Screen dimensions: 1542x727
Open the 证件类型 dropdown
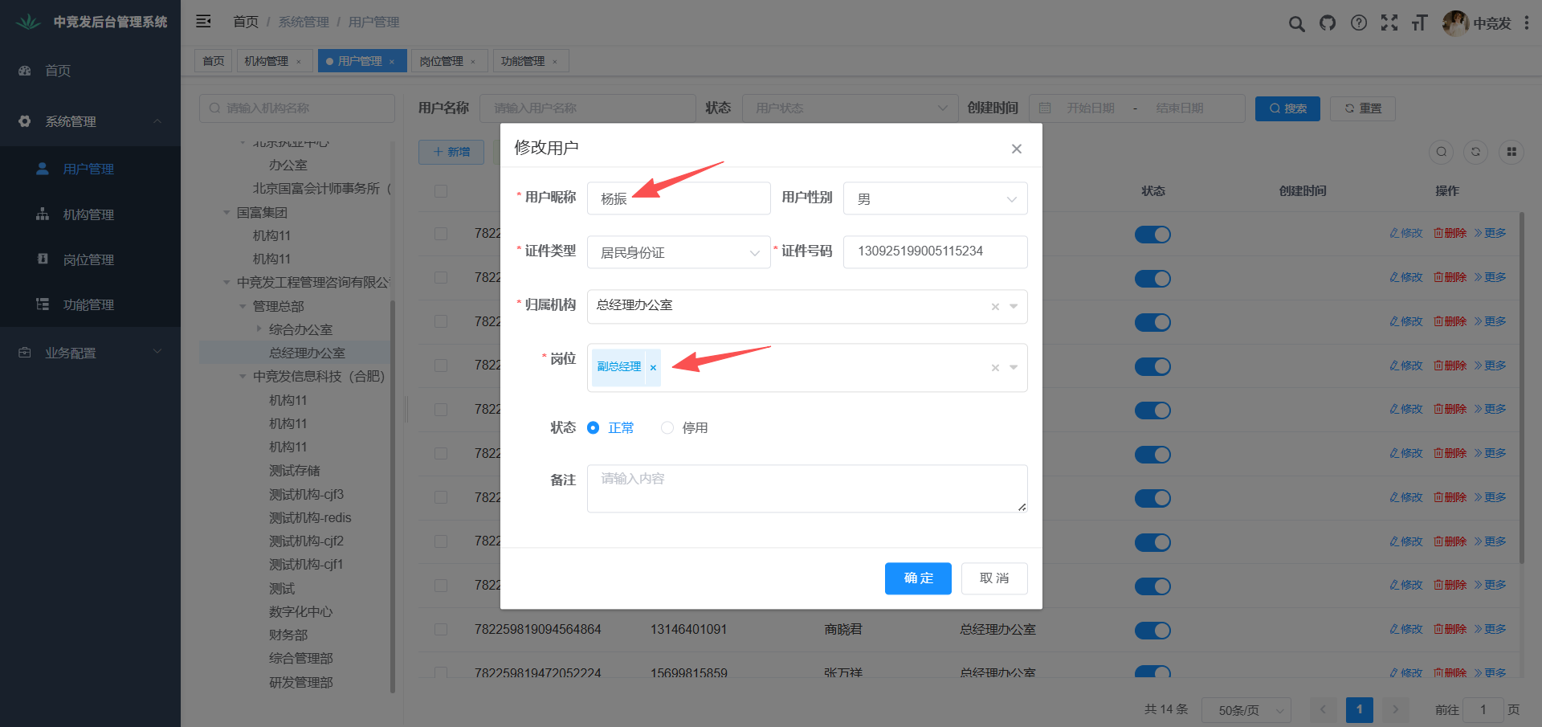[x=679, y=252]
